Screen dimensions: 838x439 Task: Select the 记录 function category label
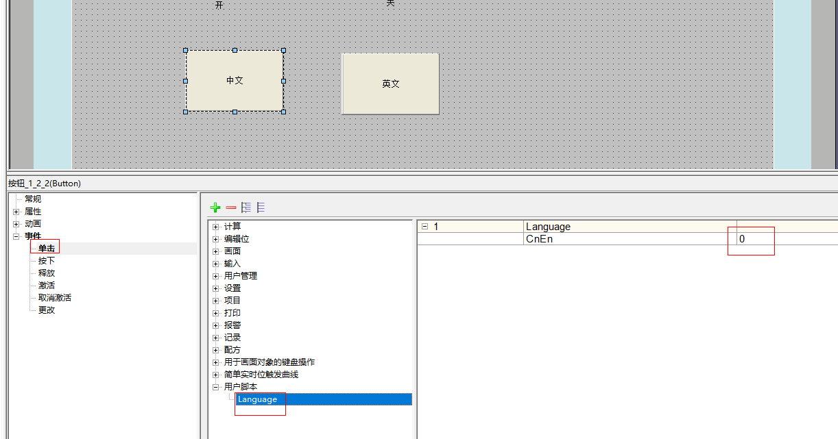tap(232, 338)
